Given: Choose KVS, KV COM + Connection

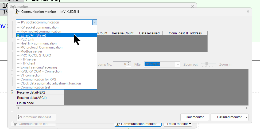Looking at the screenshot, I should 56,71.
